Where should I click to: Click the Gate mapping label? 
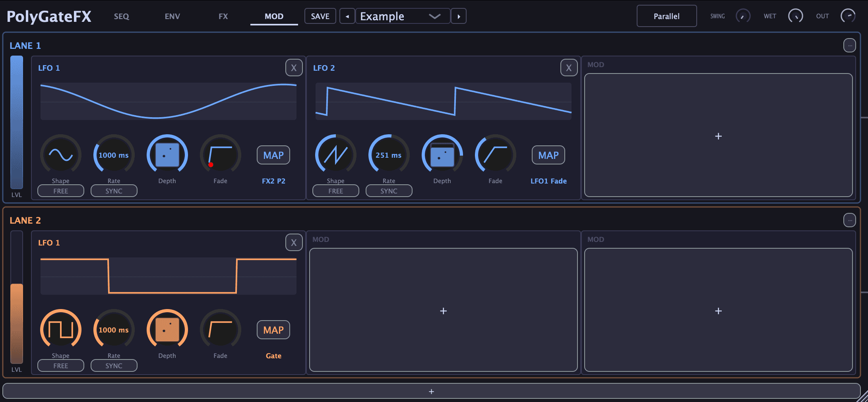pos(273,356)
